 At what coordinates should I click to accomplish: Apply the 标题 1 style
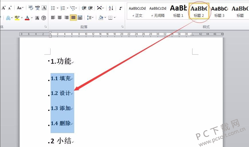tap(178, 12)
